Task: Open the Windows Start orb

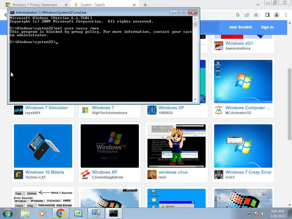Action: tap(7, 213)
